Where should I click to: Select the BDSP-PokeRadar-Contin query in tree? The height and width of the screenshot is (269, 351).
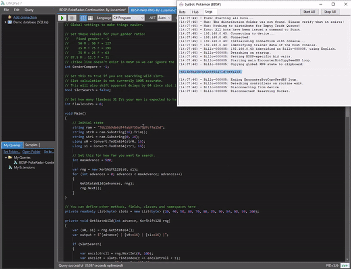pyautogui.click(x=36, y=163)
